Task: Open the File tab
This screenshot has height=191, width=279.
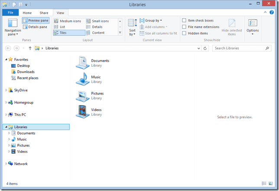Action: coord(10,13)
